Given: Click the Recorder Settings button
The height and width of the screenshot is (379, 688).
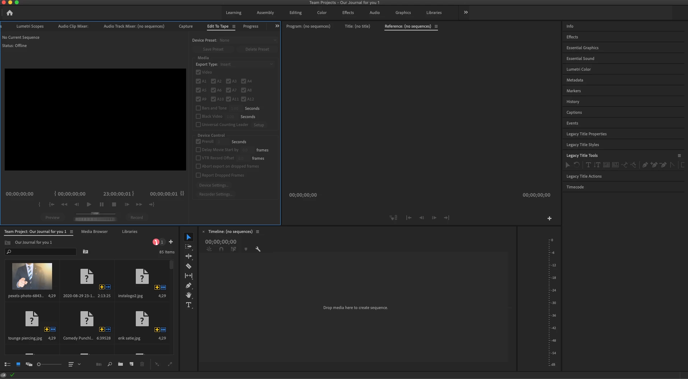Looking at the screenshot, I should [216, 194].
